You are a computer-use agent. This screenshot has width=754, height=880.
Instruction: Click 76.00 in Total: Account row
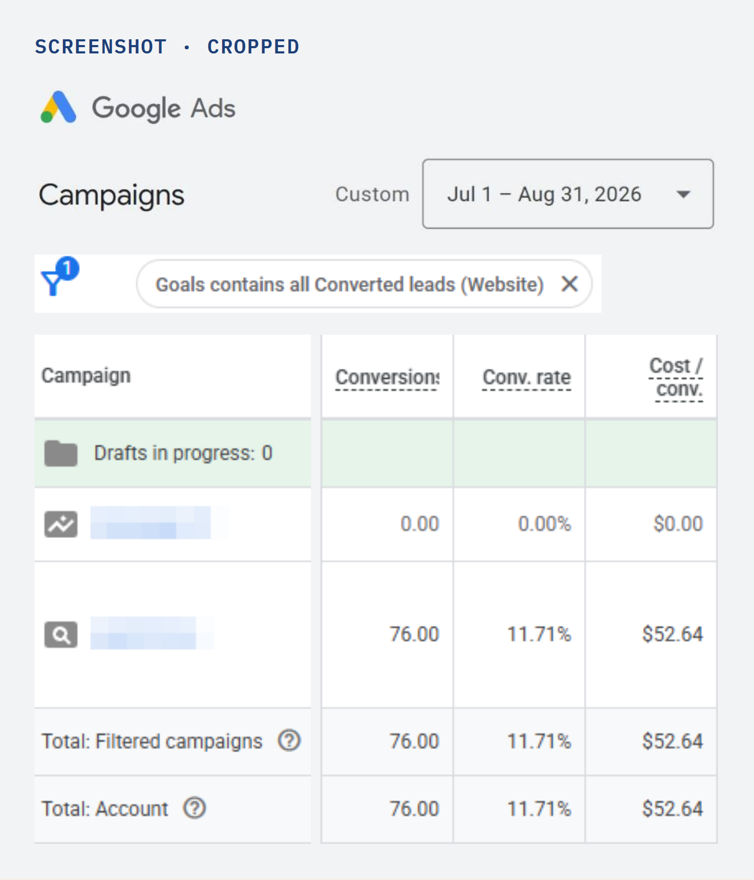pyautogui.click(x=414, y=809)
